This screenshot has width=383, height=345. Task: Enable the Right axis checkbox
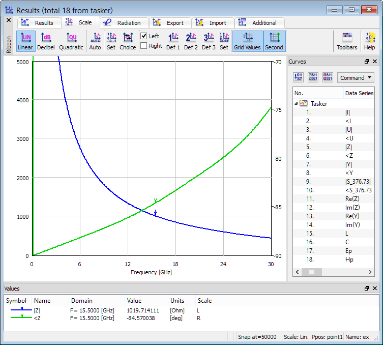pyautogui.click(x=144, y=46)
